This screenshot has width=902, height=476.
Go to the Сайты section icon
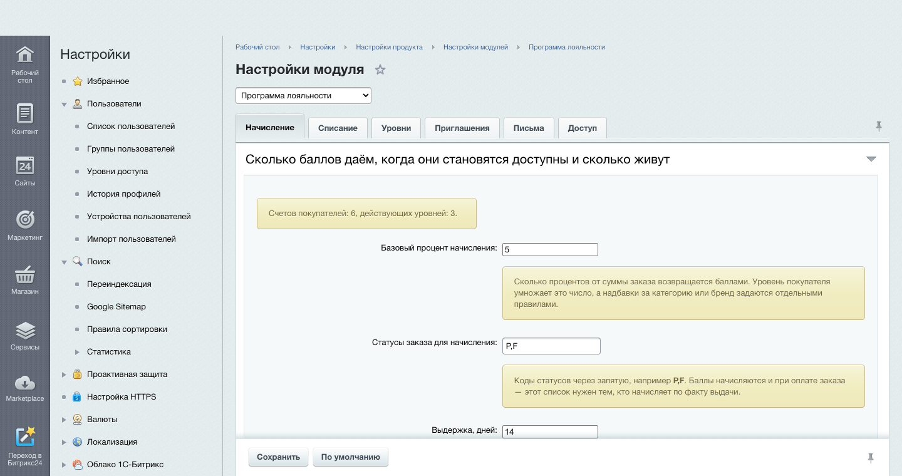click(24, 165)
